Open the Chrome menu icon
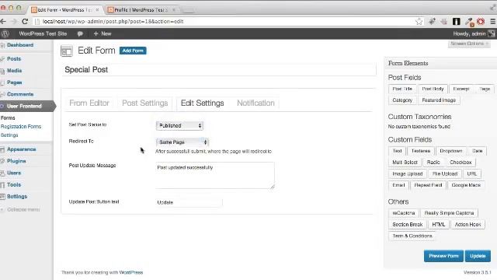The height and width of the screenshot is (280, 497). [x=493, y=22]
